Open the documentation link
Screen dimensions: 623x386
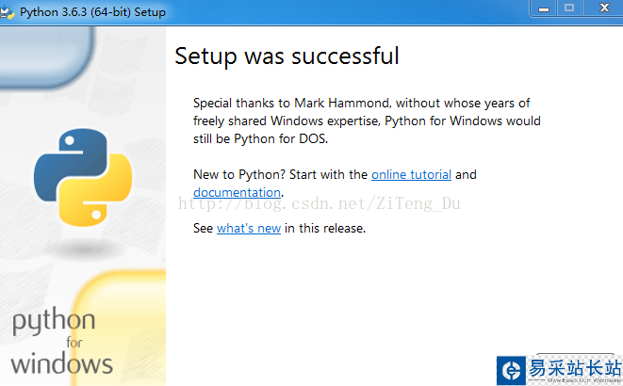point(237,193)
